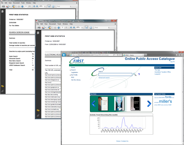Select the OPAC - Home browser tab

click(x=133, y=55)
